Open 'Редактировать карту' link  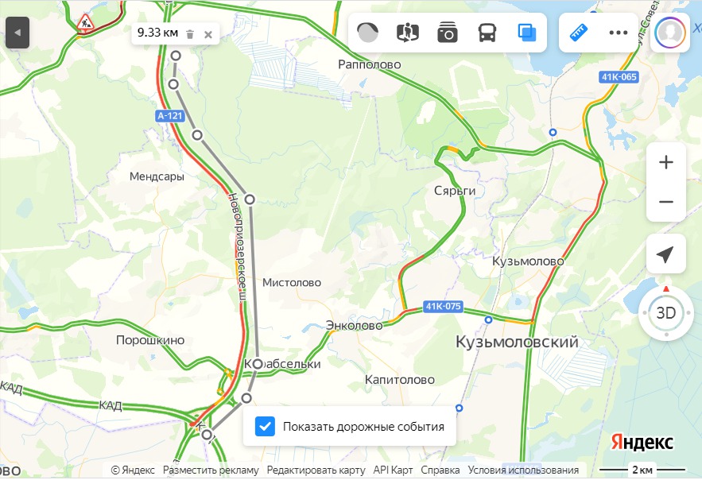[x=316, y=470]
